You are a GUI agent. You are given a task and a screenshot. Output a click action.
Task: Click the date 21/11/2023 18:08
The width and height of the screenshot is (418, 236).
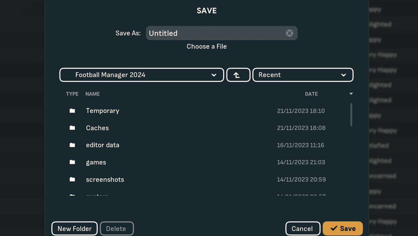tap(301, 128)
